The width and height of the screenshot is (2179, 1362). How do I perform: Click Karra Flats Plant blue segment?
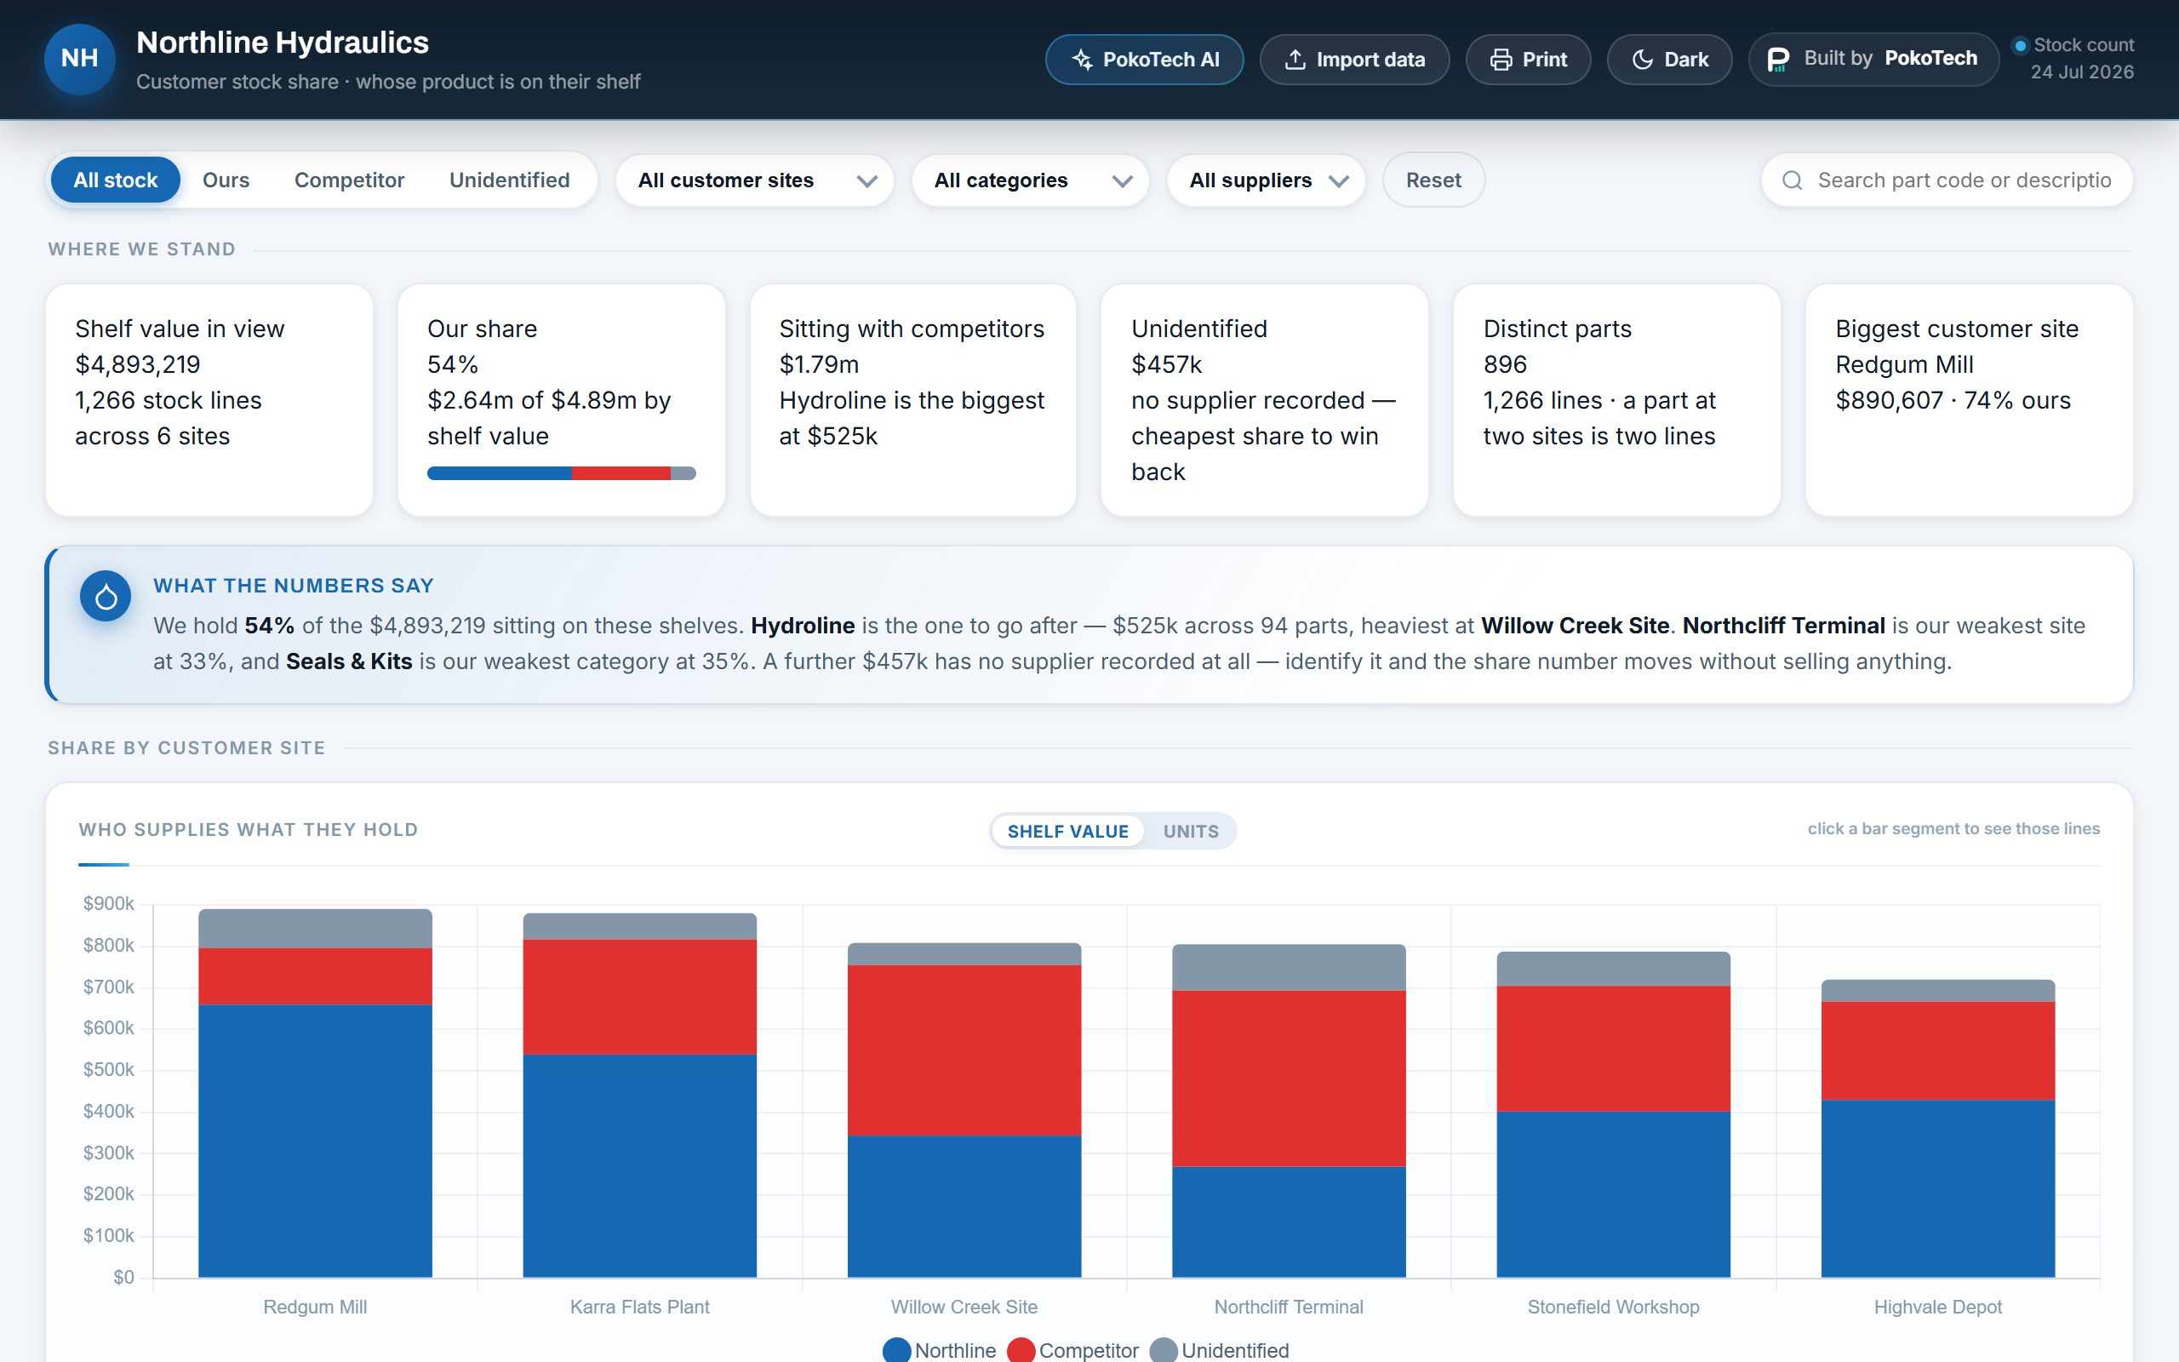pos(639,1165)
